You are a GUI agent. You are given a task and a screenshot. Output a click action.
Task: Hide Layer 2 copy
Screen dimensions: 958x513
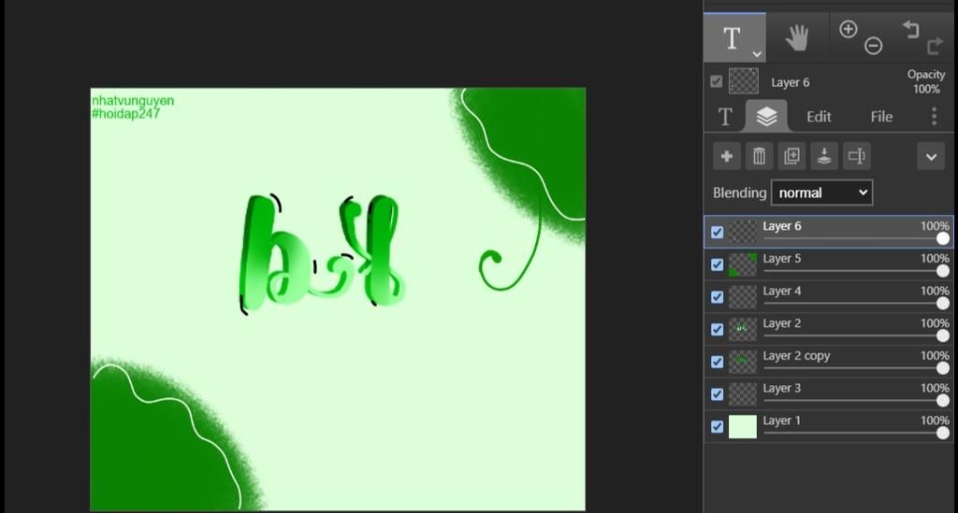[718, 362]
